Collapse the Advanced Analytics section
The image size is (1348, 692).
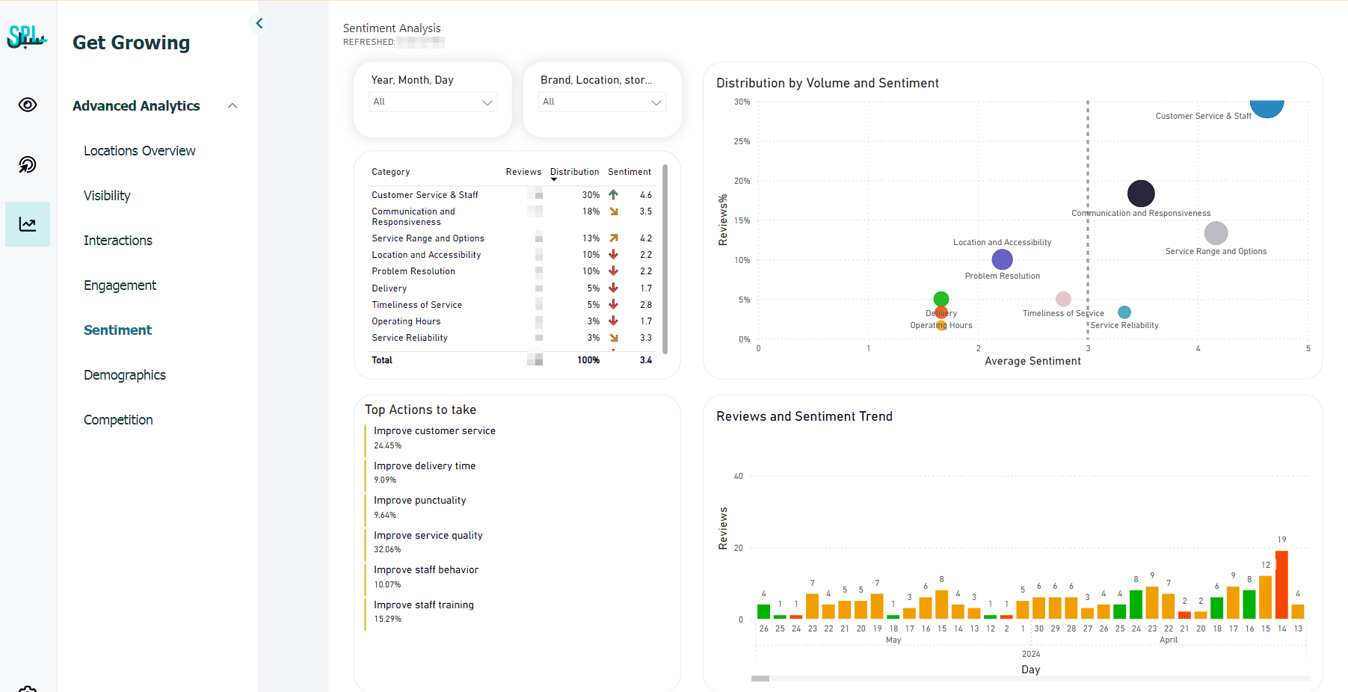click(x=233, y=106)
